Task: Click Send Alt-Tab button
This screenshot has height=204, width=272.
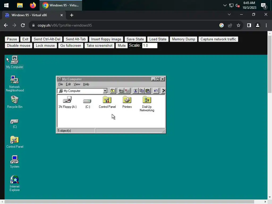Action: click(76, 39)
